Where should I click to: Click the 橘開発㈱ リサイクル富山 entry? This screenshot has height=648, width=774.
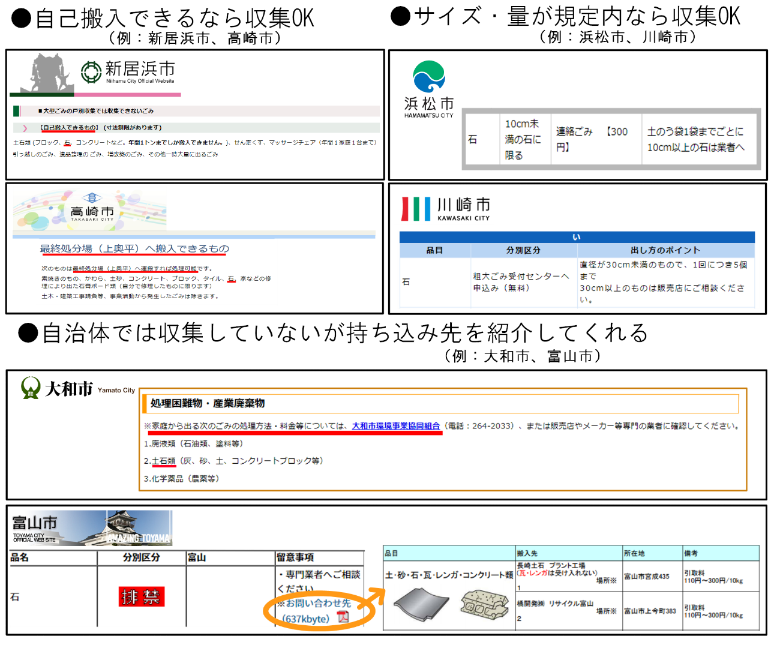[555, 604]
